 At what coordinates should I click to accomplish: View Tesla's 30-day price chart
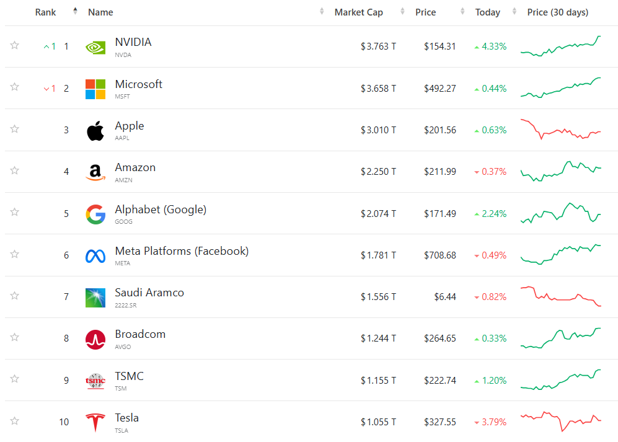coord(561,422)
